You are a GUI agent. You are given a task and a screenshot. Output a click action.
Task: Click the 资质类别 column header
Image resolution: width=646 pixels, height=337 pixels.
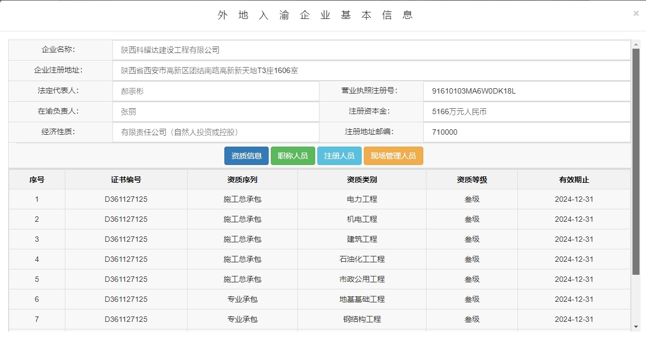[x=362, y=180]
